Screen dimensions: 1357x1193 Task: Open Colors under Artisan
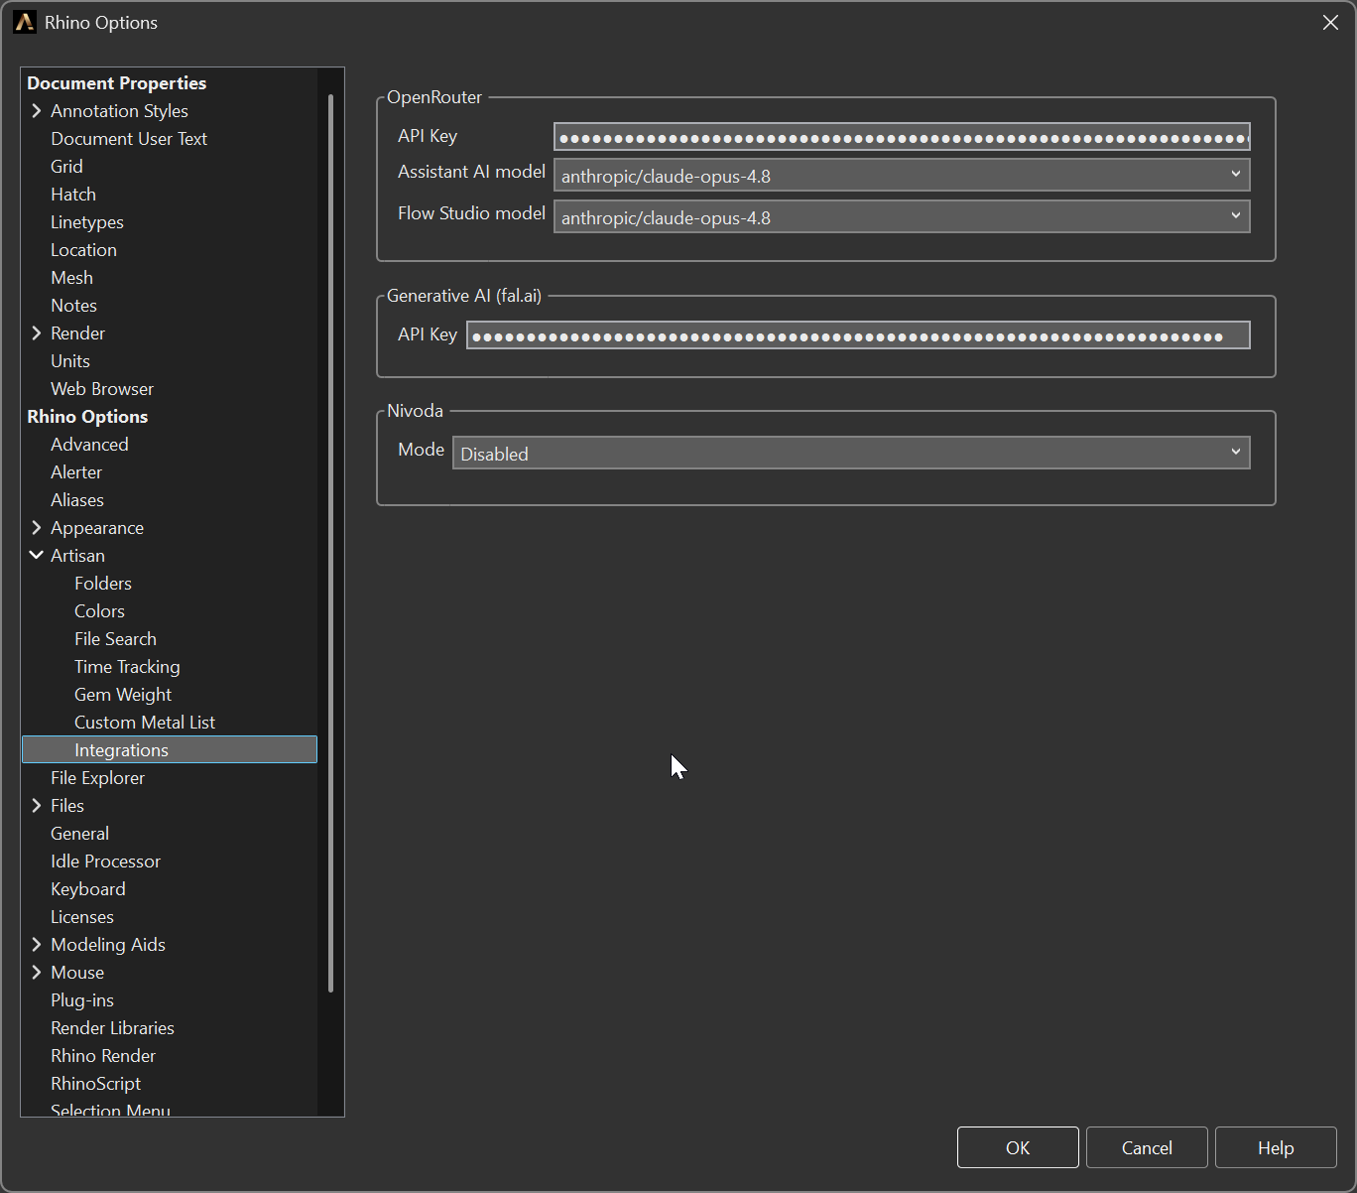click(99, 611)
